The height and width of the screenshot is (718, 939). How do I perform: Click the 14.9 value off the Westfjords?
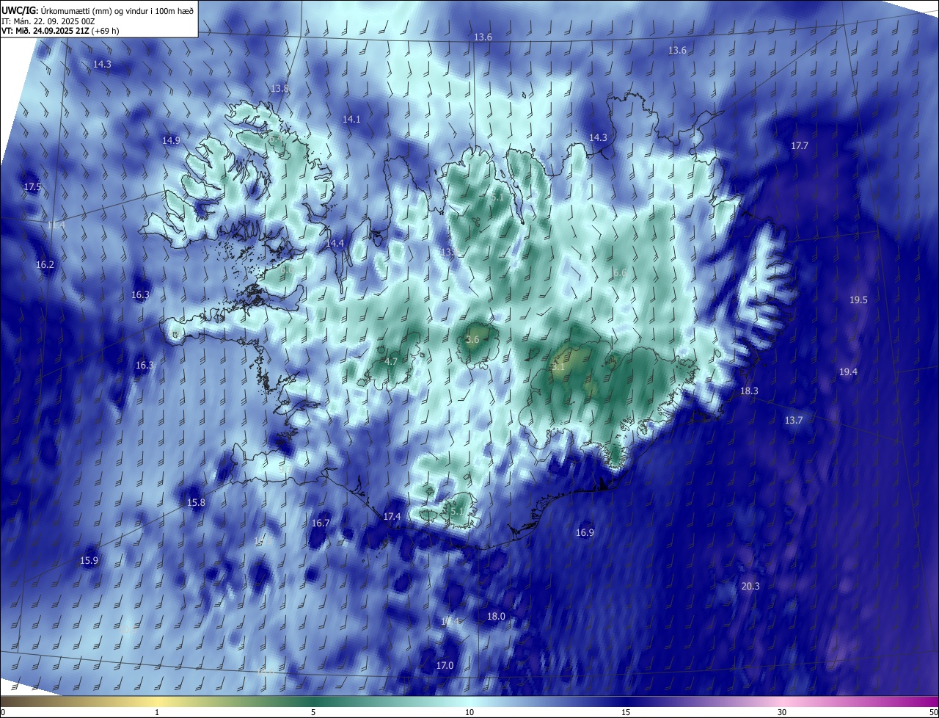point(171,140)
